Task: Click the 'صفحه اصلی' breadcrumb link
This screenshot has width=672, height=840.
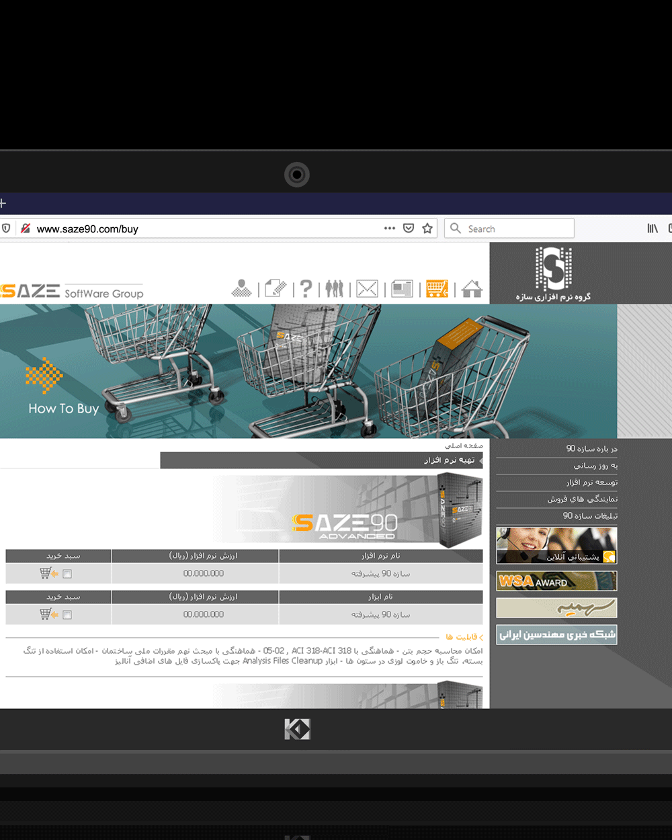Action: click(464, 446)
